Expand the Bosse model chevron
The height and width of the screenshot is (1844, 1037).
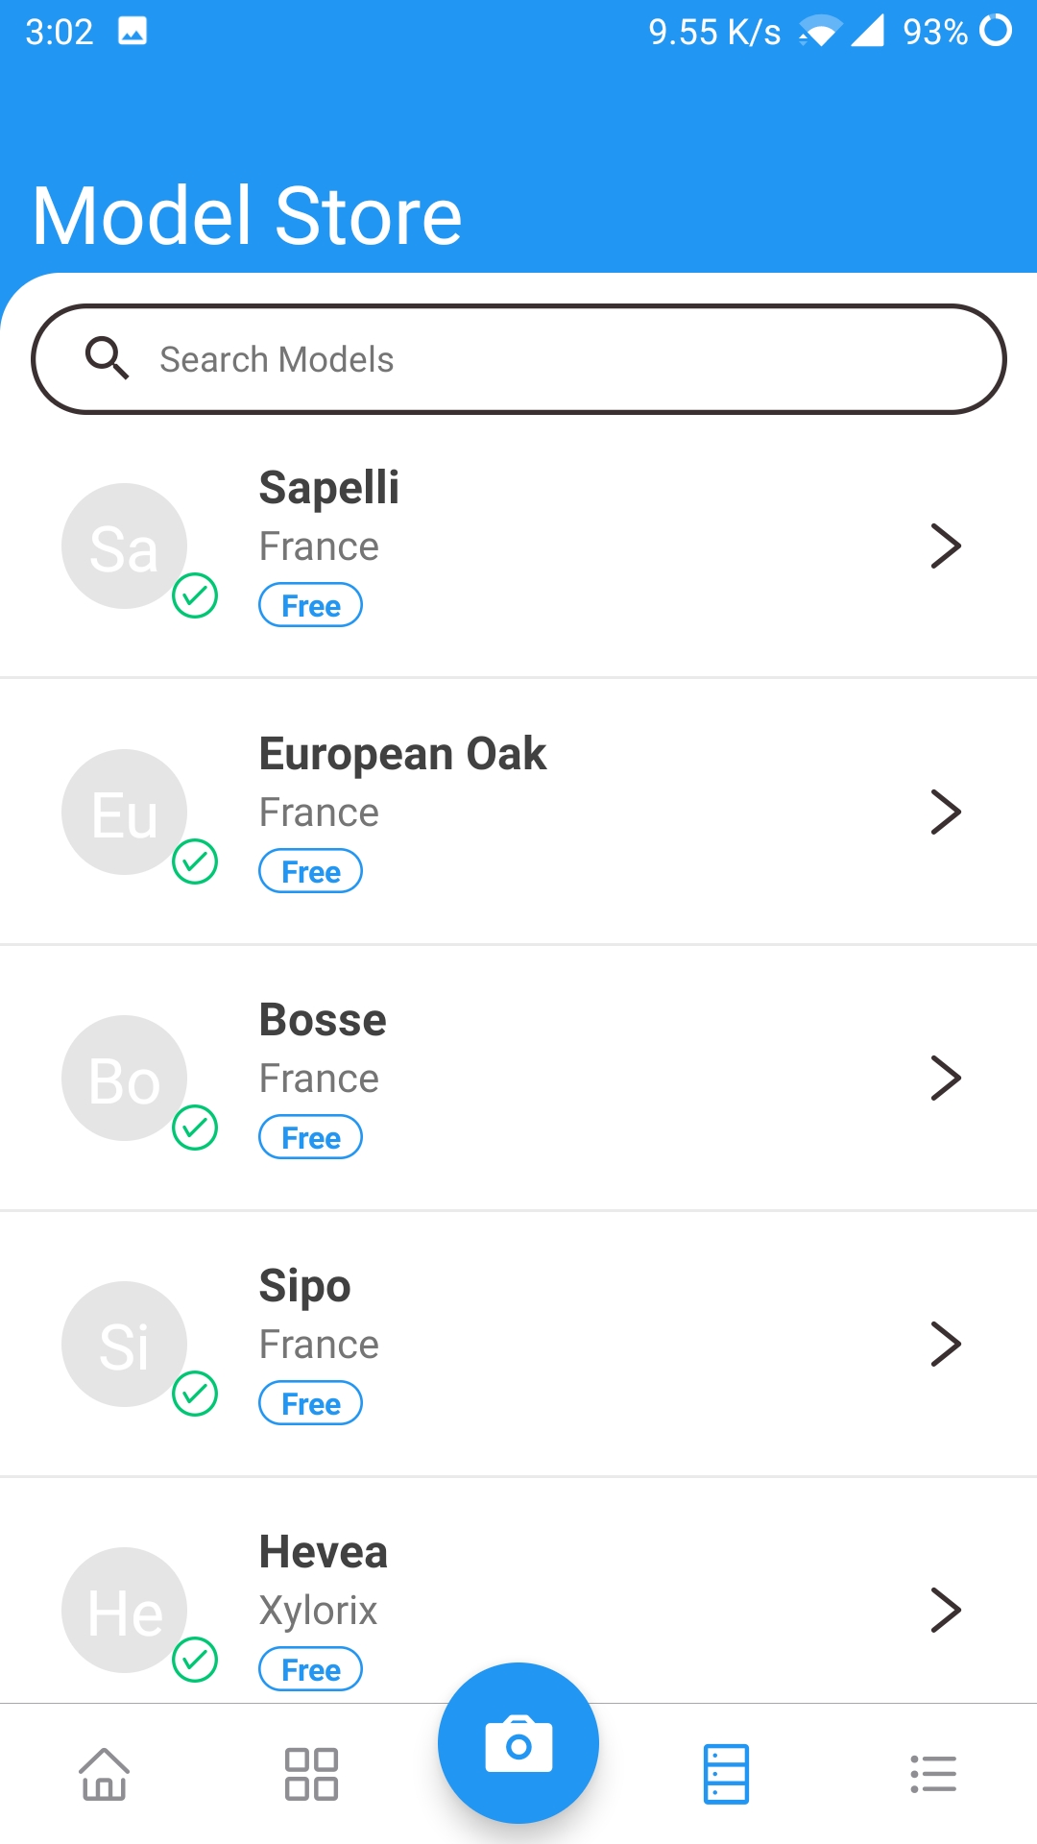(x=946, y=1078)
